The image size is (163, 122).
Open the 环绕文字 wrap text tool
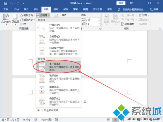coord(115,19)
